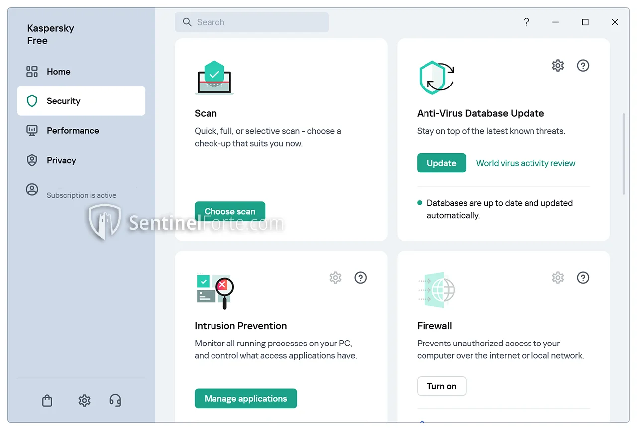Click the Anti-Virus Database Update heading
Viewport: 637px width, 430px height.
tap(480, 113)
